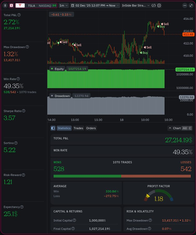
Task: Open Initial Capital help icon
Action: pyautogui.click(x=74, y=220)
